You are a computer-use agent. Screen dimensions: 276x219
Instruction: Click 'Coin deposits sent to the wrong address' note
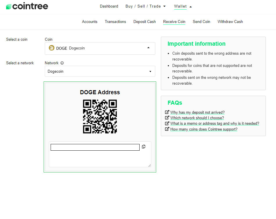212,56
